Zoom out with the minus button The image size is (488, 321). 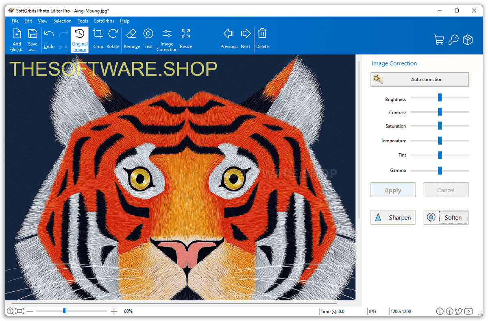pos(29,311)
